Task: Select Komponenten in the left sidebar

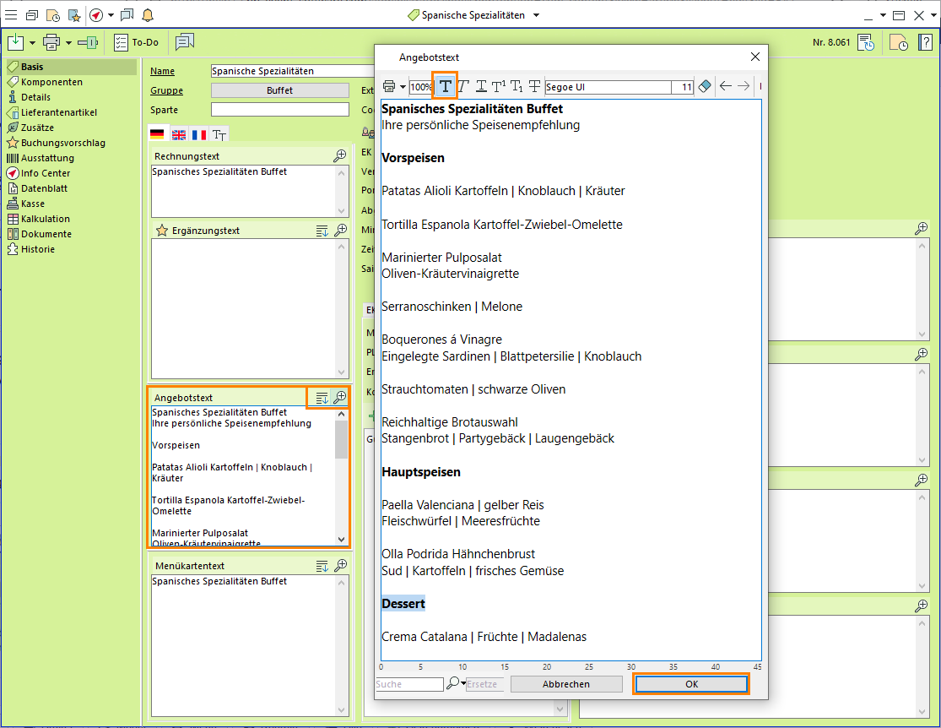Action: [51, 82]
